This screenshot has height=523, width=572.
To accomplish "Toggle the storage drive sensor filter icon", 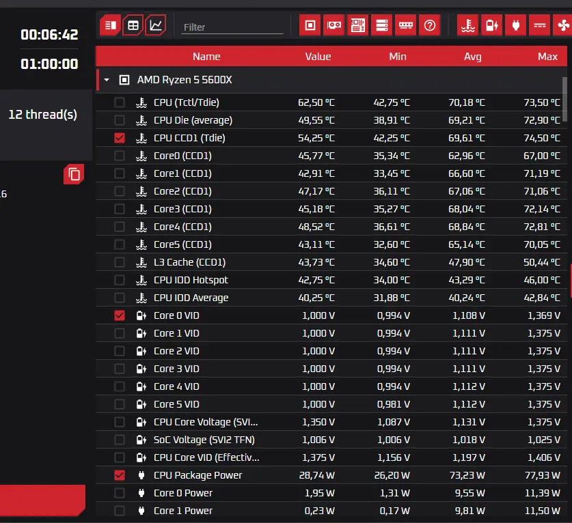I will point(381,25).
